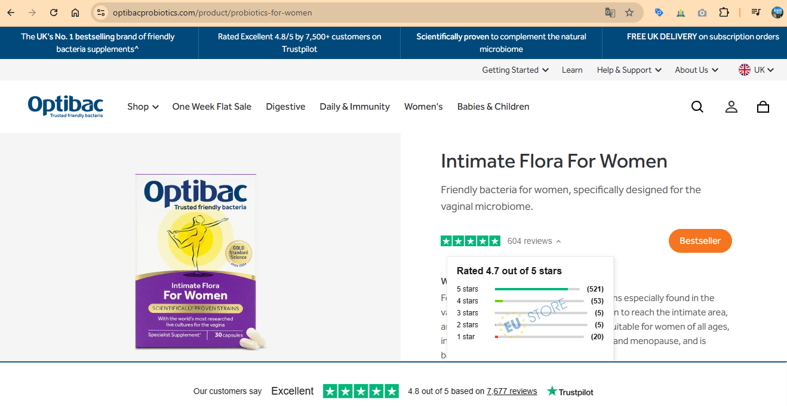Open the Learn link in top bar

[572, 70]
